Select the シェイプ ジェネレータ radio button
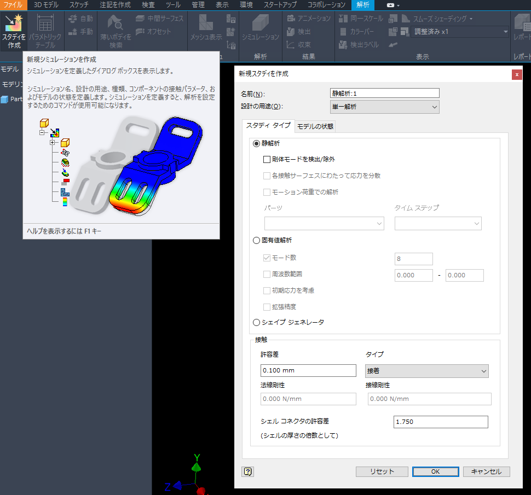 [x=256, y=322]
